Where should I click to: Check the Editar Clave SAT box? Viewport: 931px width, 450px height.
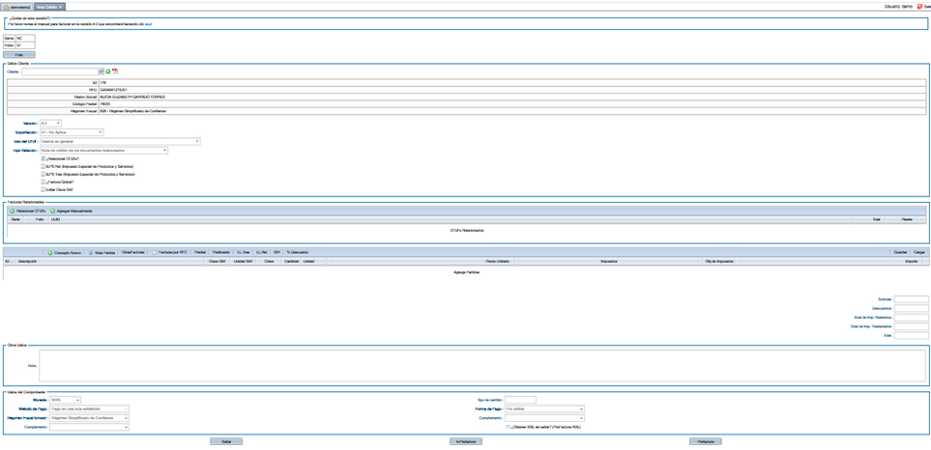(x=44, y=189)
